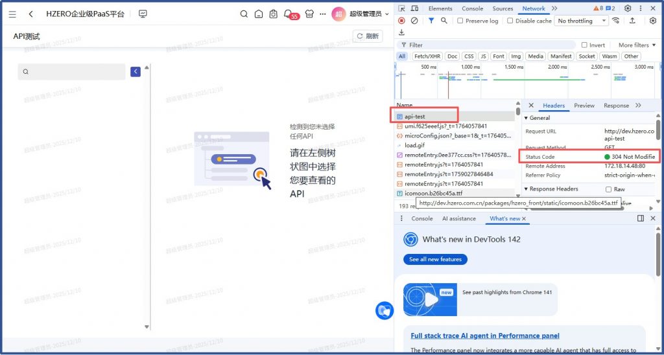Clear the network log
Screen dimensions: 664x355
pos(414,21)
